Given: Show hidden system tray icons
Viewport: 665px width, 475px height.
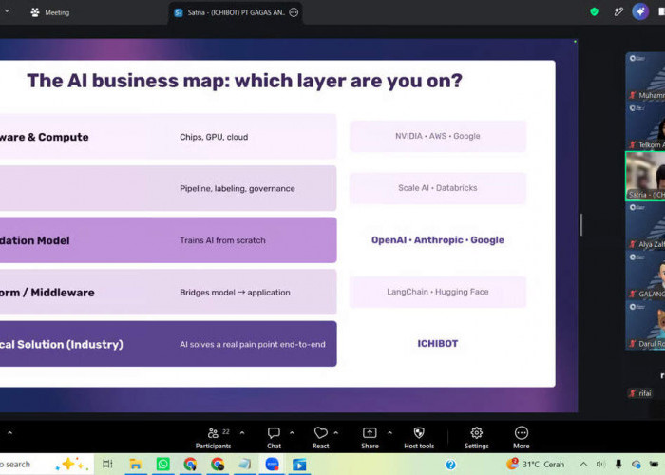Looking at the screenshot, I should pos(583,464).
